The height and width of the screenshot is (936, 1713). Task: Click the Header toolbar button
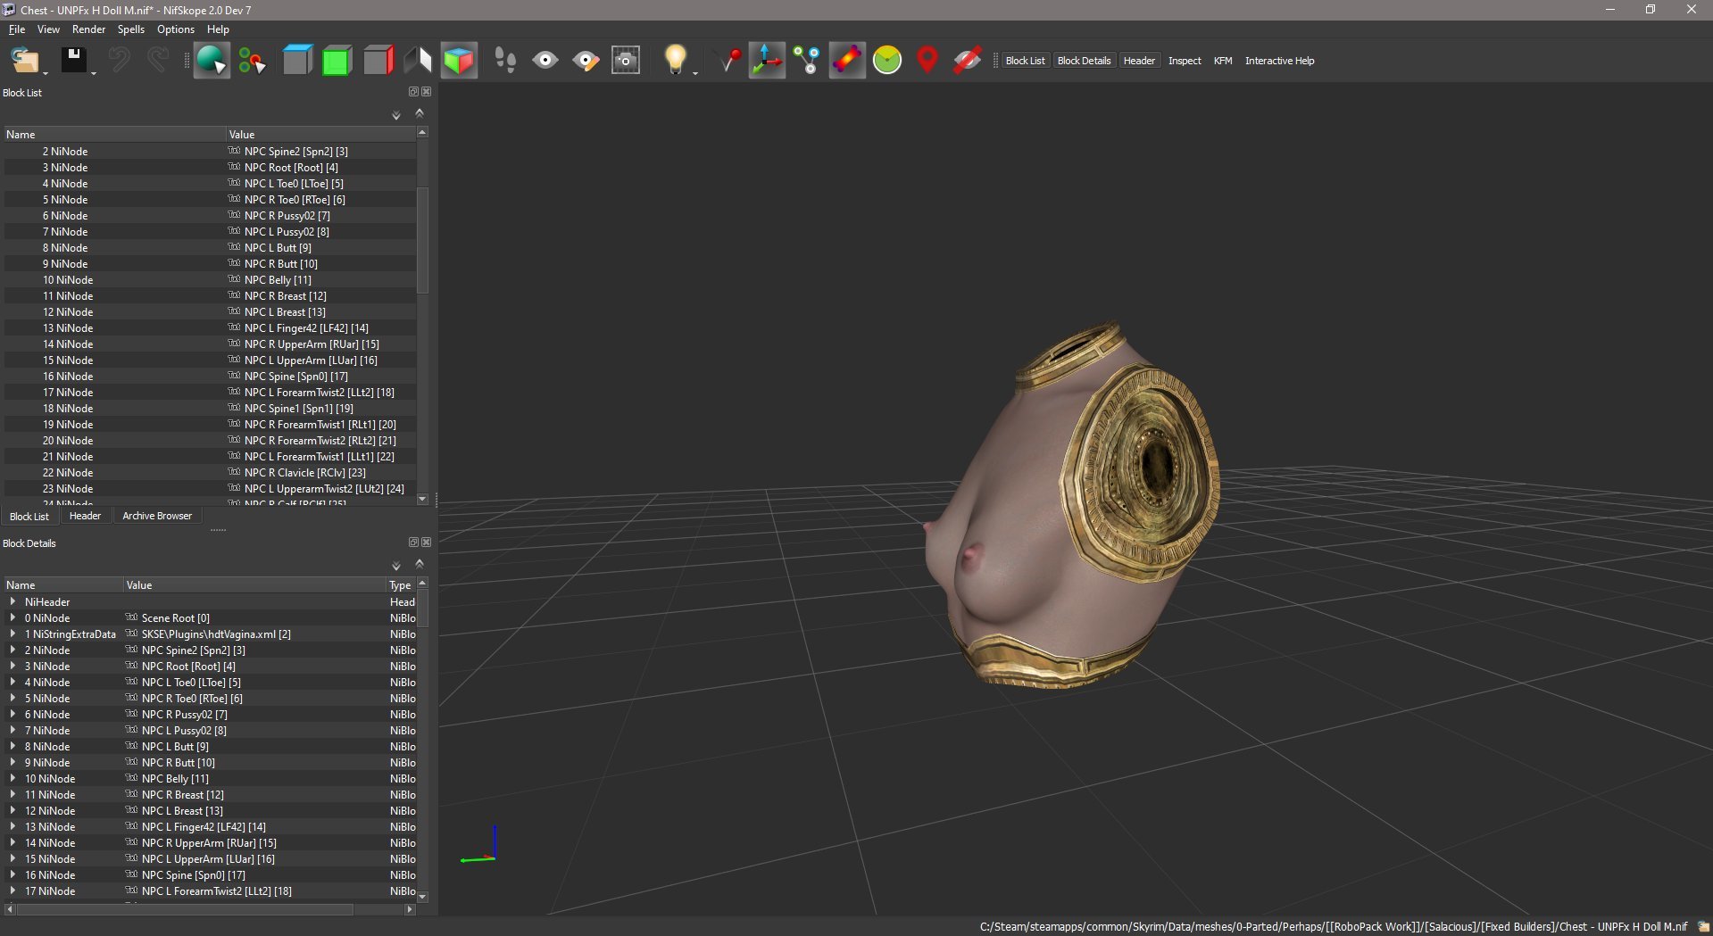coord(1139,61)
